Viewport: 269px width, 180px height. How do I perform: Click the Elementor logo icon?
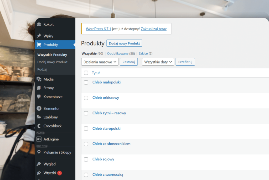coord(39,108)
